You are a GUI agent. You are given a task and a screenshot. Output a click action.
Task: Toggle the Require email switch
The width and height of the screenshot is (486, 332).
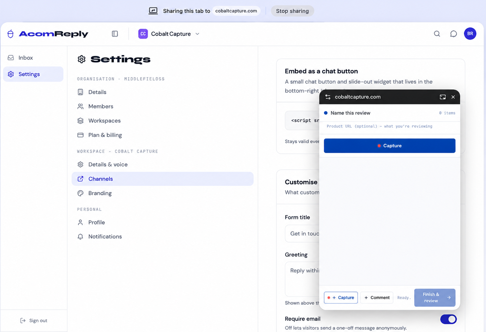tap(448, 319)
